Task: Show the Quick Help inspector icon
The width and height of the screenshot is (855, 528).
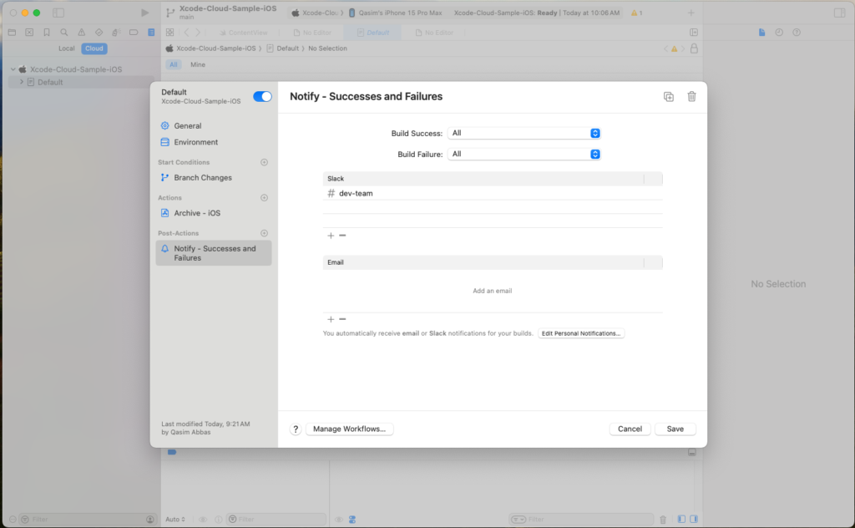Action: click(797, 33)
